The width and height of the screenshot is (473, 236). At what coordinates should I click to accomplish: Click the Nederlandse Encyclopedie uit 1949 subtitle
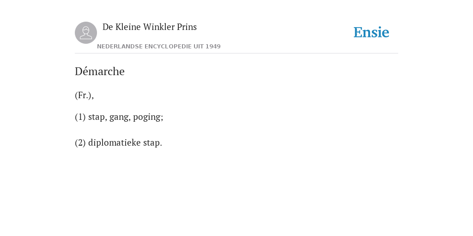[159, 47]
